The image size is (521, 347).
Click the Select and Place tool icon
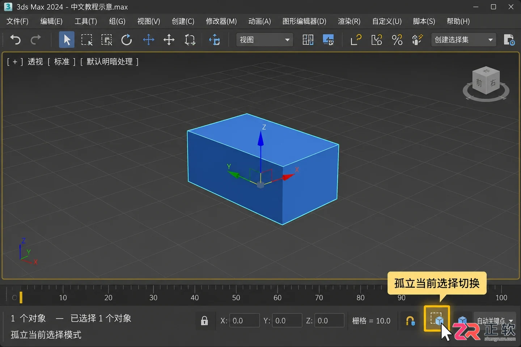[215, 40]
